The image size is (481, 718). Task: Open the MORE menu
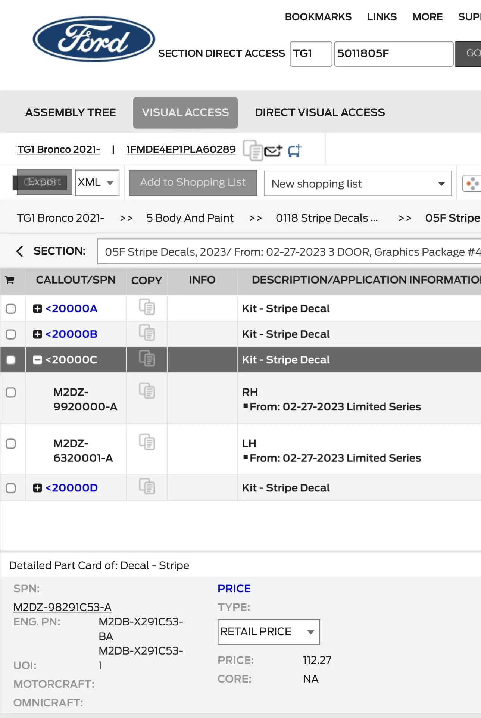(x=428, y=17)
